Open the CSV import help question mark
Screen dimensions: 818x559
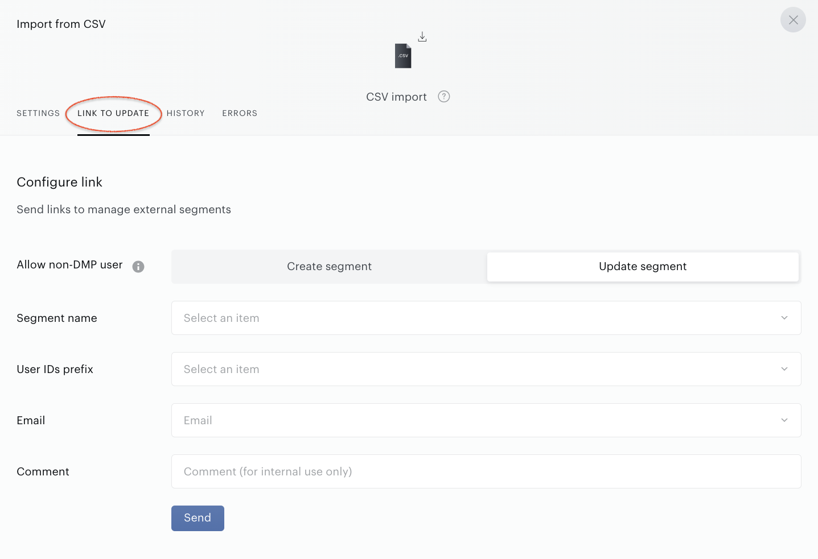tap(444, 97)
